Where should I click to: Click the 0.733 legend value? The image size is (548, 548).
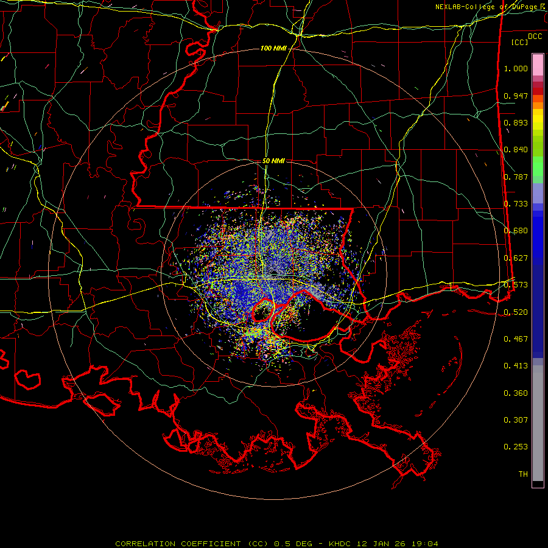point(516,204)
